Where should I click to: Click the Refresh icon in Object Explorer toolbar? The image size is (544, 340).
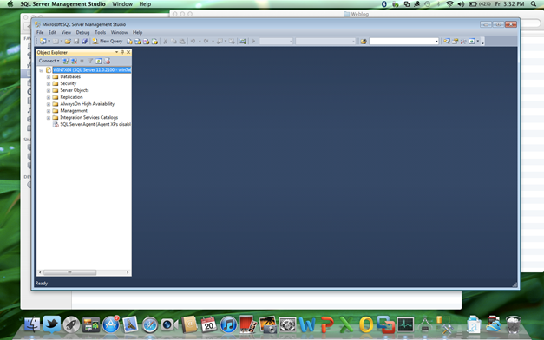point(99,61)
